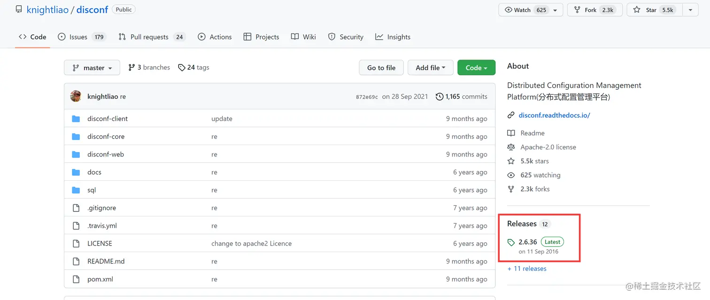Open the docs folder
Image resolution: width=710 pixels, height=300 pixels.
pos(94,172)
